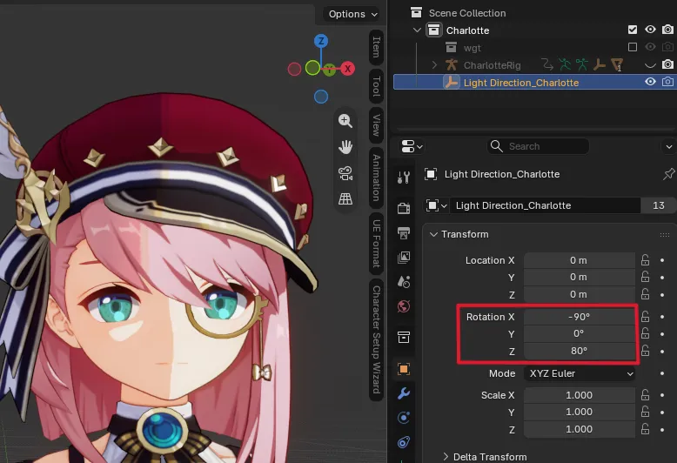Click the object name field
The image size is (677, 463).
545,205
